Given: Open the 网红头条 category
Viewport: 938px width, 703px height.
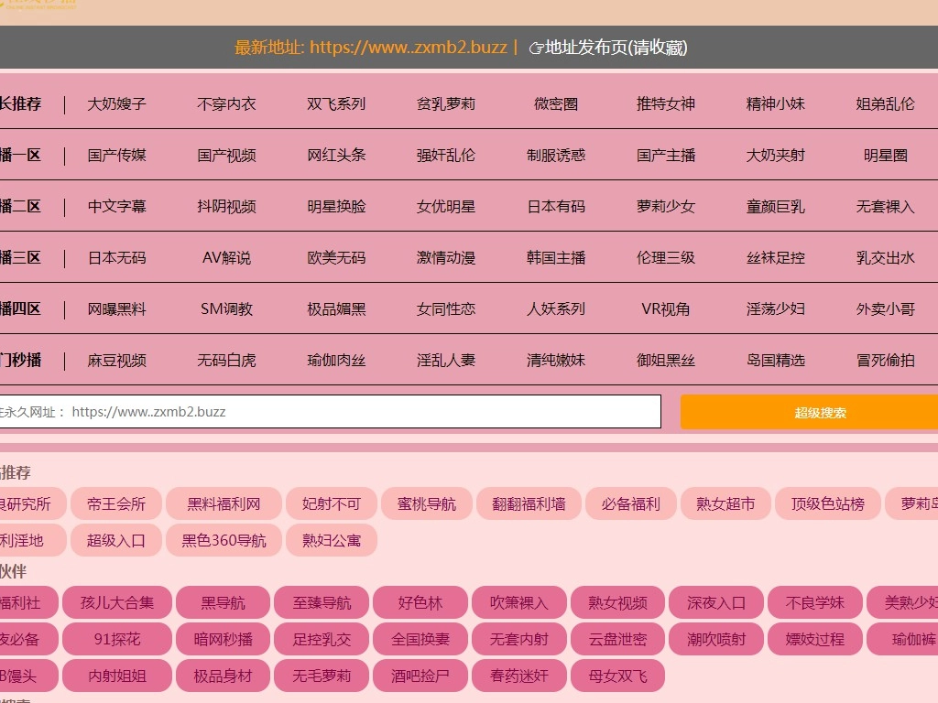Looking at the screenshot, I should (x=337, y=156).
